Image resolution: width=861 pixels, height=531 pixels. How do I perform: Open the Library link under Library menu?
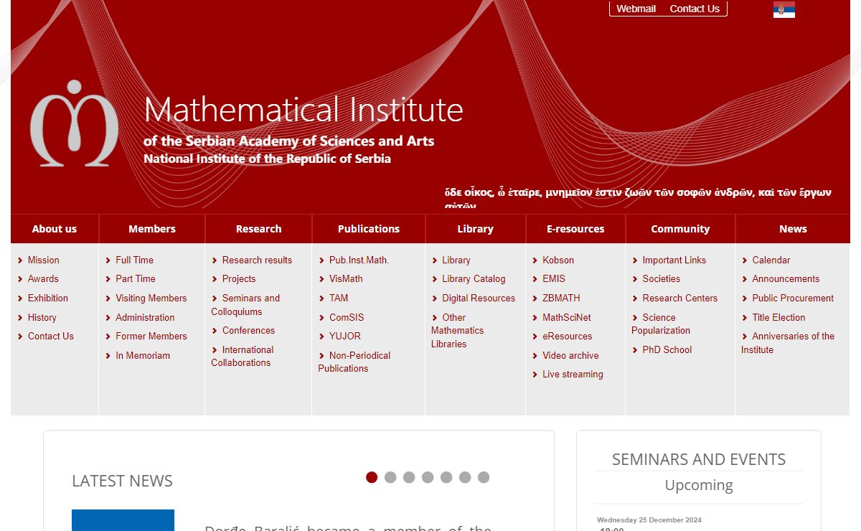click(x=456, y=260)
